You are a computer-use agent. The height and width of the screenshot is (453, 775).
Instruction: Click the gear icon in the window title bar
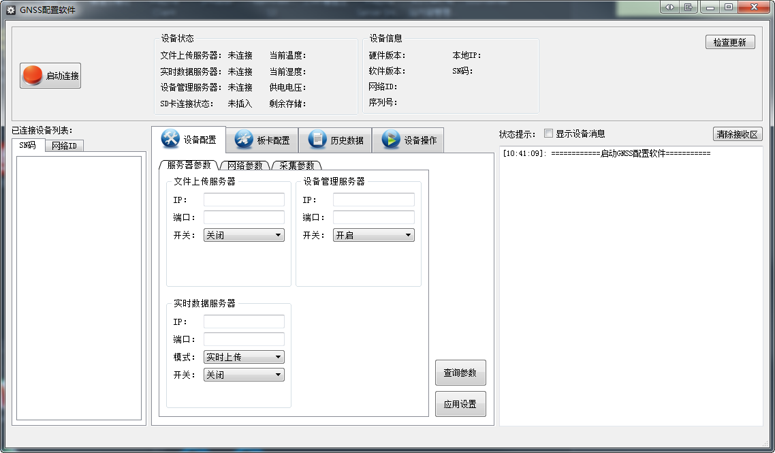pos(10,10)
